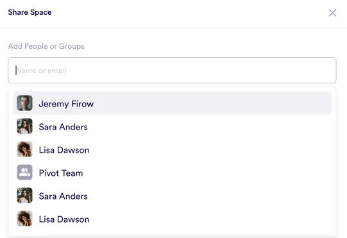The width and height of the screenshot is (347, 238).
Task: Click Jeremy Firow's avatar photo
Action: coord(24,103)
